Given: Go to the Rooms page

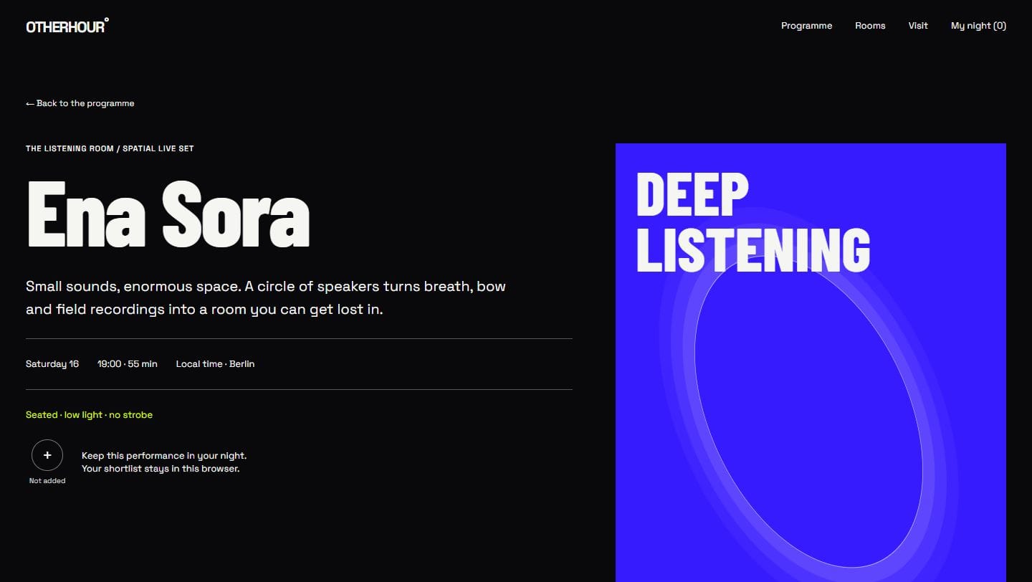Looking at the screenshot, I should (870, 26).
